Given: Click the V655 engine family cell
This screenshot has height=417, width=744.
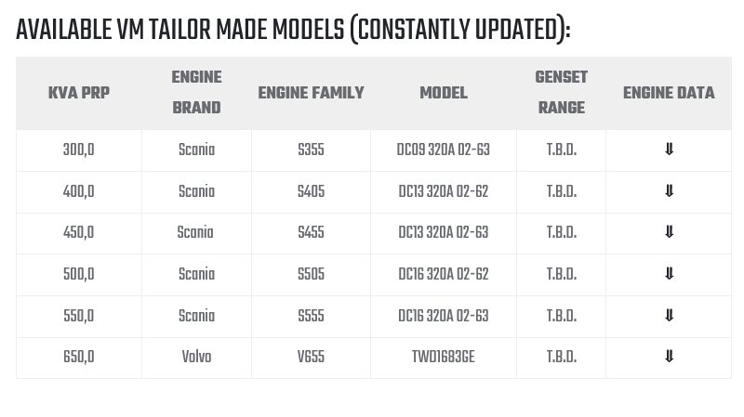Looking at the screenshot, I should pos(311,358).
